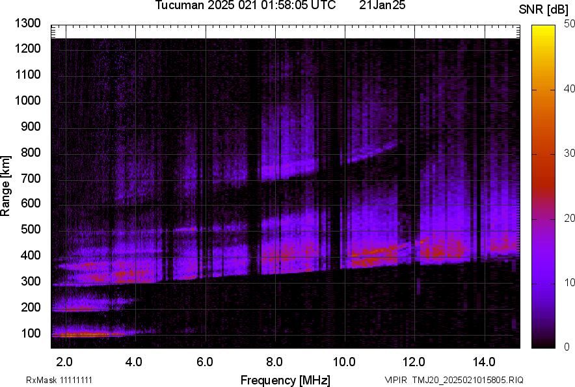The image size is (575, 387).
Task: Select the colorbar tick value '20'
Action: 569,219
